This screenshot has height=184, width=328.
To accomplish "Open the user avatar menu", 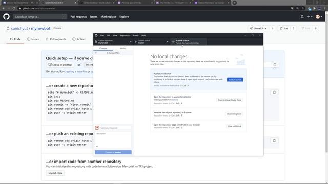I will point(319,17).
